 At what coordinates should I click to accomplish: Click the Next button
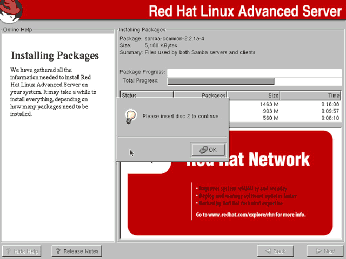325,251
